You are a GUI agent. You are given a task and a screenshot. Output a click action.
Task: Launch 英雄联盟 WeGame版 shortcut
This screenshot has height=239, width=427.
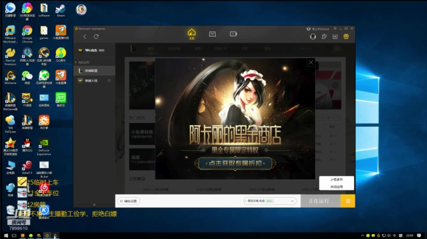pyautogui.click(x=10, y=101)
